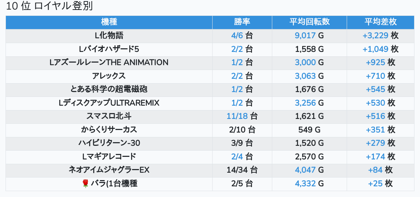Select the LバイオハザードS5 machine name
Viewport: 420px width, 197px height.
109,49
